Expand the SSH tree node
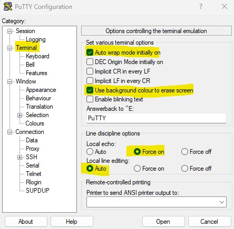Viewport: 234px width, 229px height. tap(19, 157)
